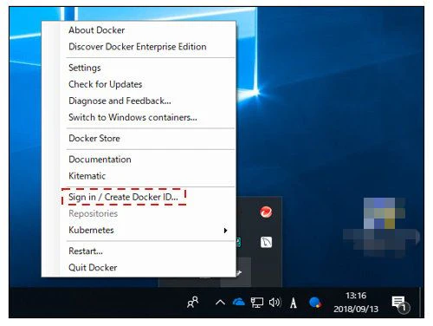Open Docker Store entry

pyautogui.click(x=94, y=138)
